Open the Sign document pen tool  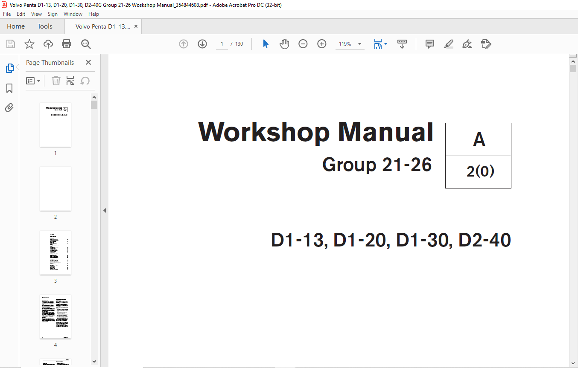click(467, 44)
